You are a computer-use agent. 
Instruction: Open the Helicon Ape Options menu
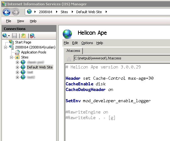[x=87, y=43]
